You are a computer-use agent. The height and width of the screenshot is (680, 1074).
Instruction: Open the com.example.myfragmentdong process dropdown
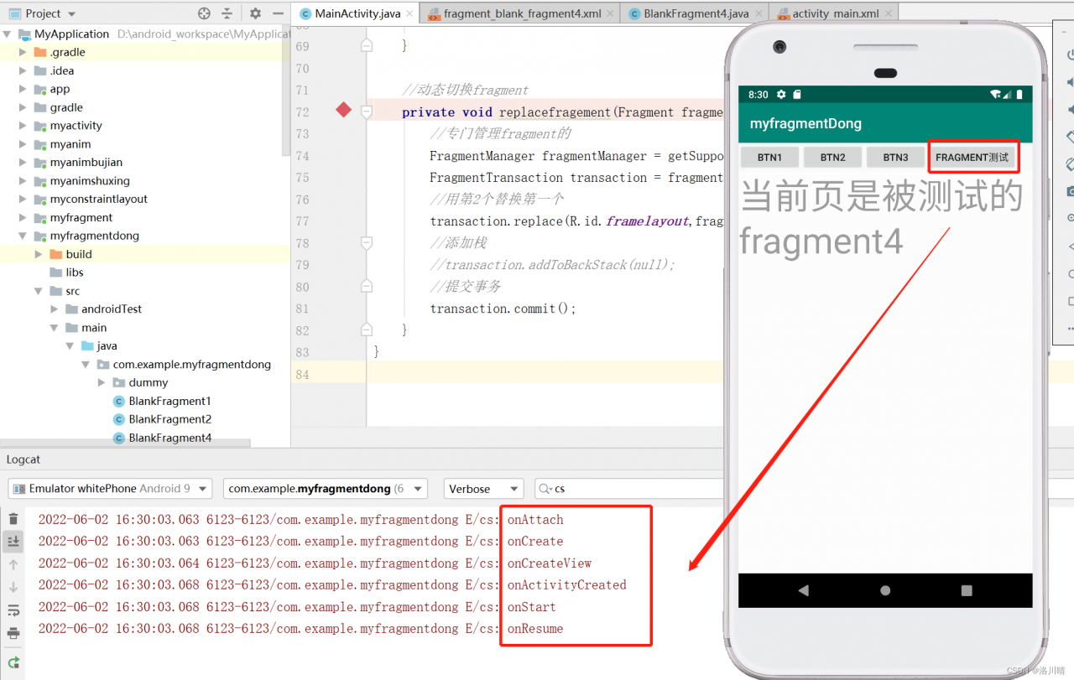(326, 489)
